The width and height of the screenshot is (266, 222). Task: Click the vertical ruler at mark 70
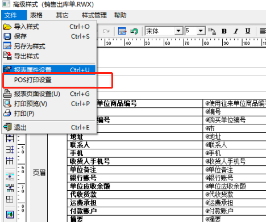click(23, 189)
